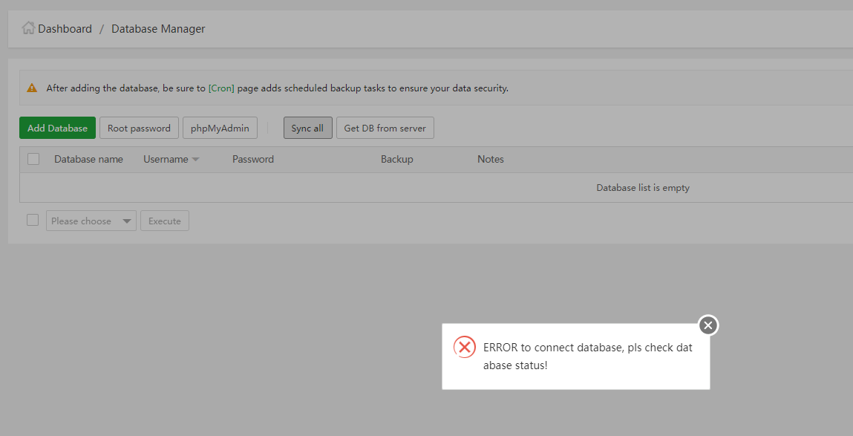This screenshot has height=436, width=853.
Task: Select Database Manager breadcrumb item
Action: point(158,29)
